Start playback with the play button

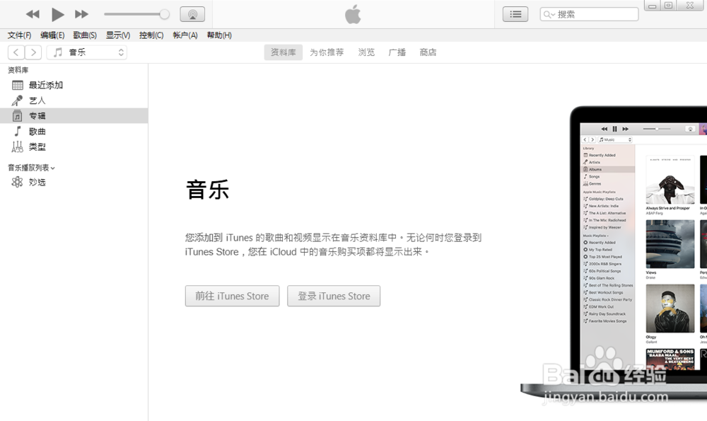pyautogui.click(x=57, y=14)
